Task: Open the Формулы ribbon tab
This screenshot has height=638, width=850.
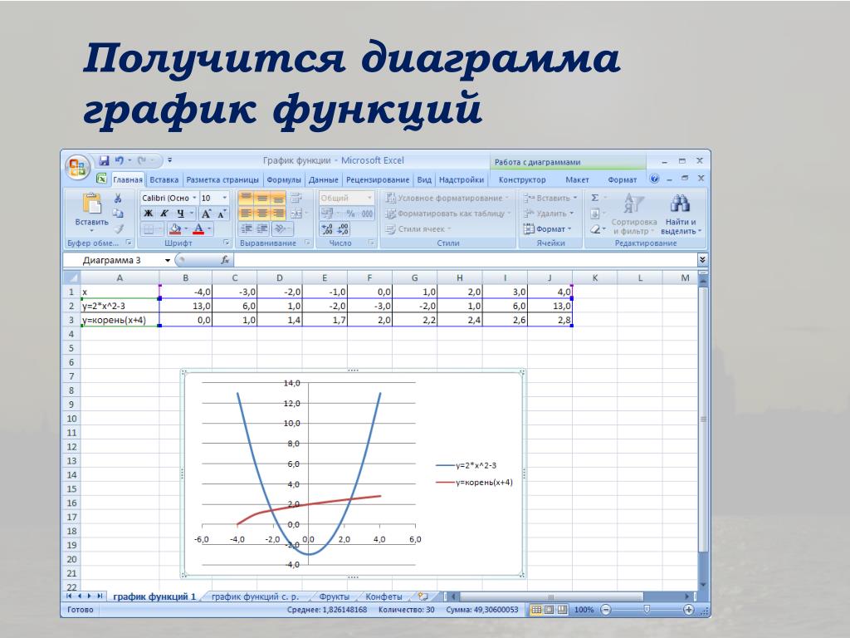Action: coord(284,179)
